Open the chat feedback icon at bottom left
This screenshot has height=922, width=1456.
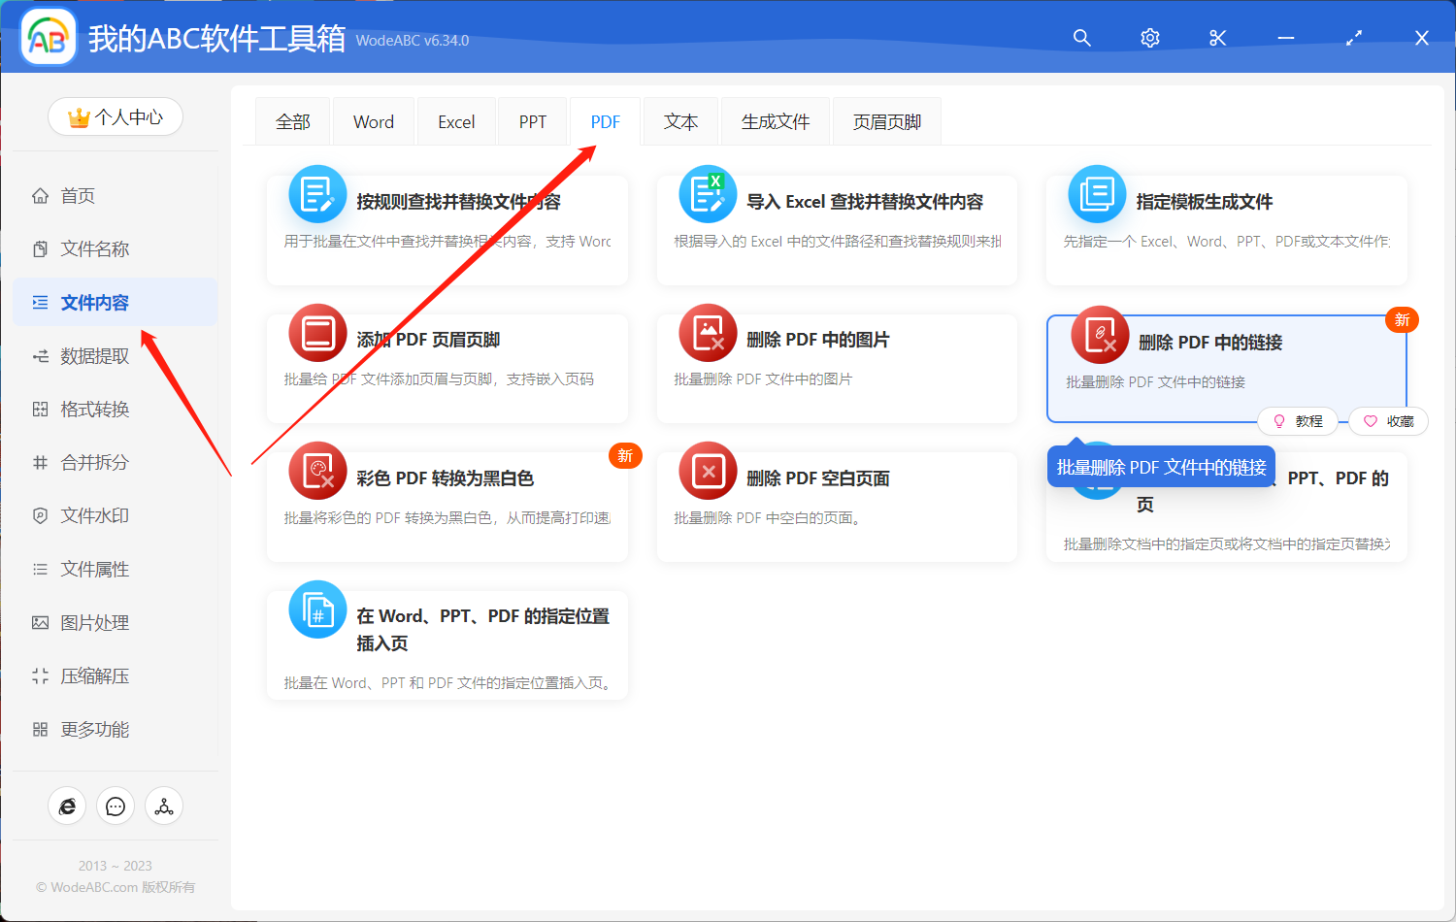pyautogui.click(x=116, y=806)
